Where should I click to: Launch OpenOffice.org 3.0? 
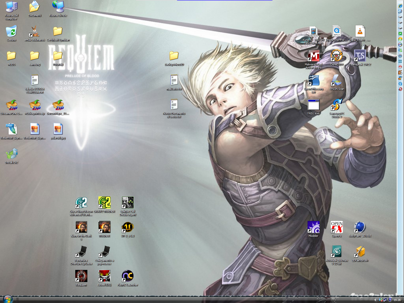tap(313, 84)
